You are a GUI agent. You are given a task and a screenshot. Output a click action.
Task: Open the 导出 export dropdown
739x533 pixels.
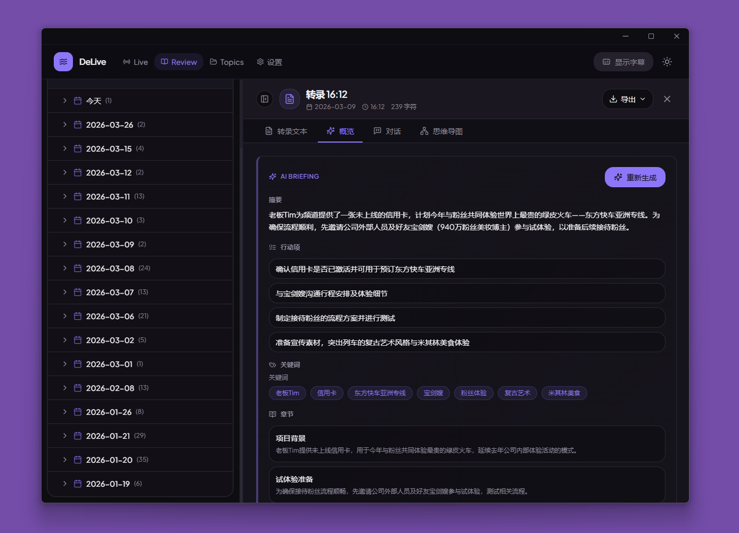pyautogui.click(x=627, y=99)
